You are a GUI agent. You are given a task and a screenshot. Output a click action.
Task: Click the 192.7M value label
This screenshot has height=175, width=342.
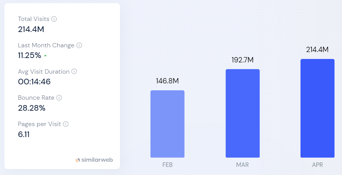tap(242, 60)
